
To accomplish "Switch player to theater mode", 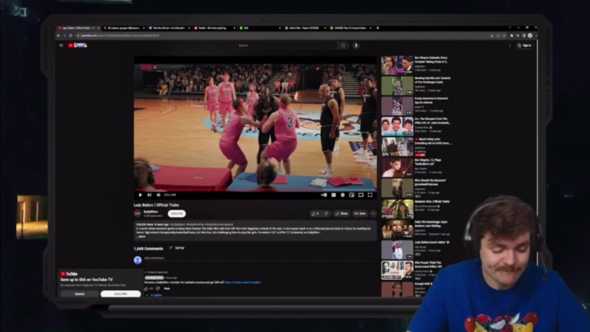I will [x=360, y=195].
